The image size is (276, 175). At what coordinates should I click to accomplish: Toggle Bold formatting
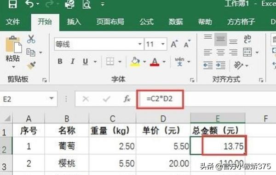[60, 61]
